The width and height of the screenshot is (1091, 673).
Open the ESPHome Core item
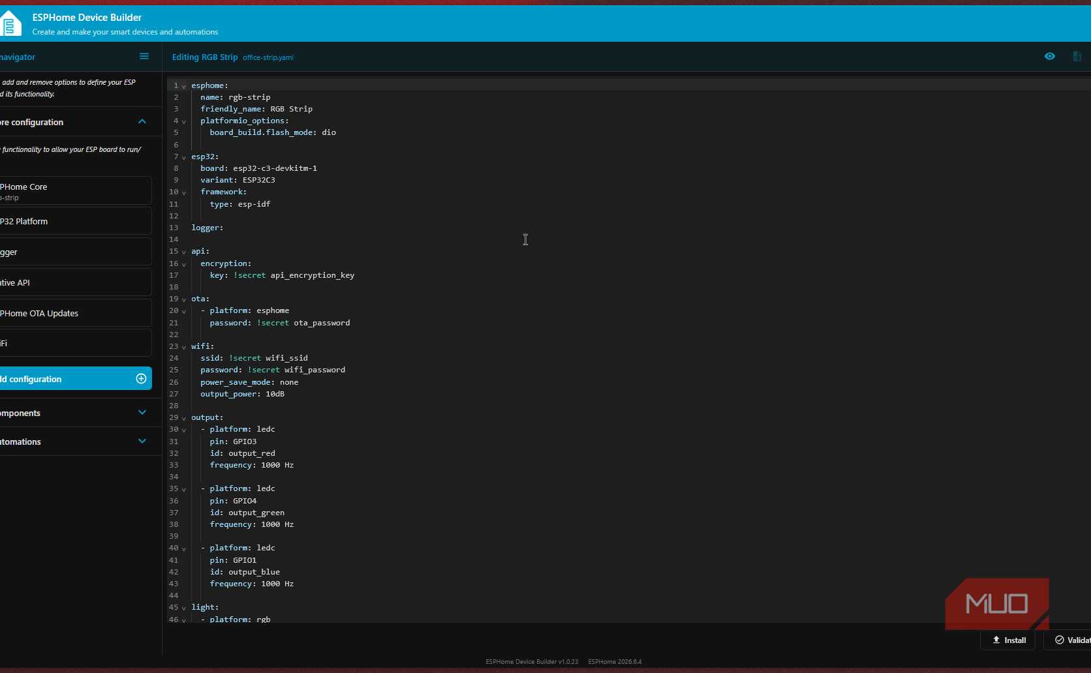[x=75, y=191]
